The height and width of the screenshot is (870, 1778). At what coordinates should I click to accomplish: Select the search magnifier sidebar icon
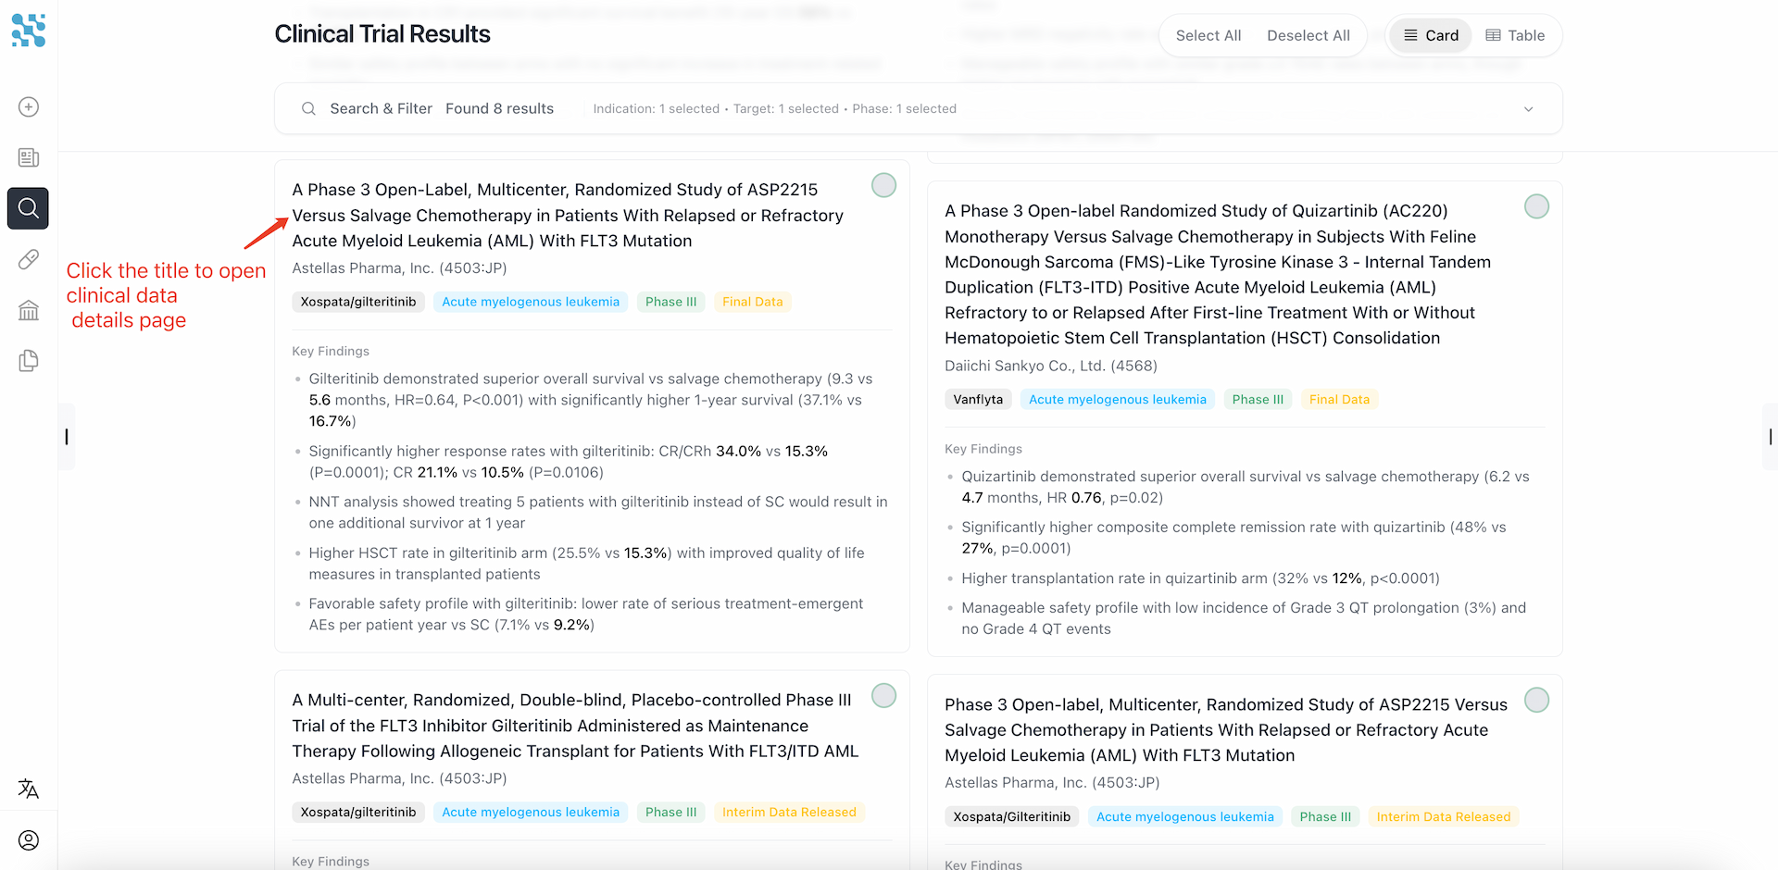point(28,208)
